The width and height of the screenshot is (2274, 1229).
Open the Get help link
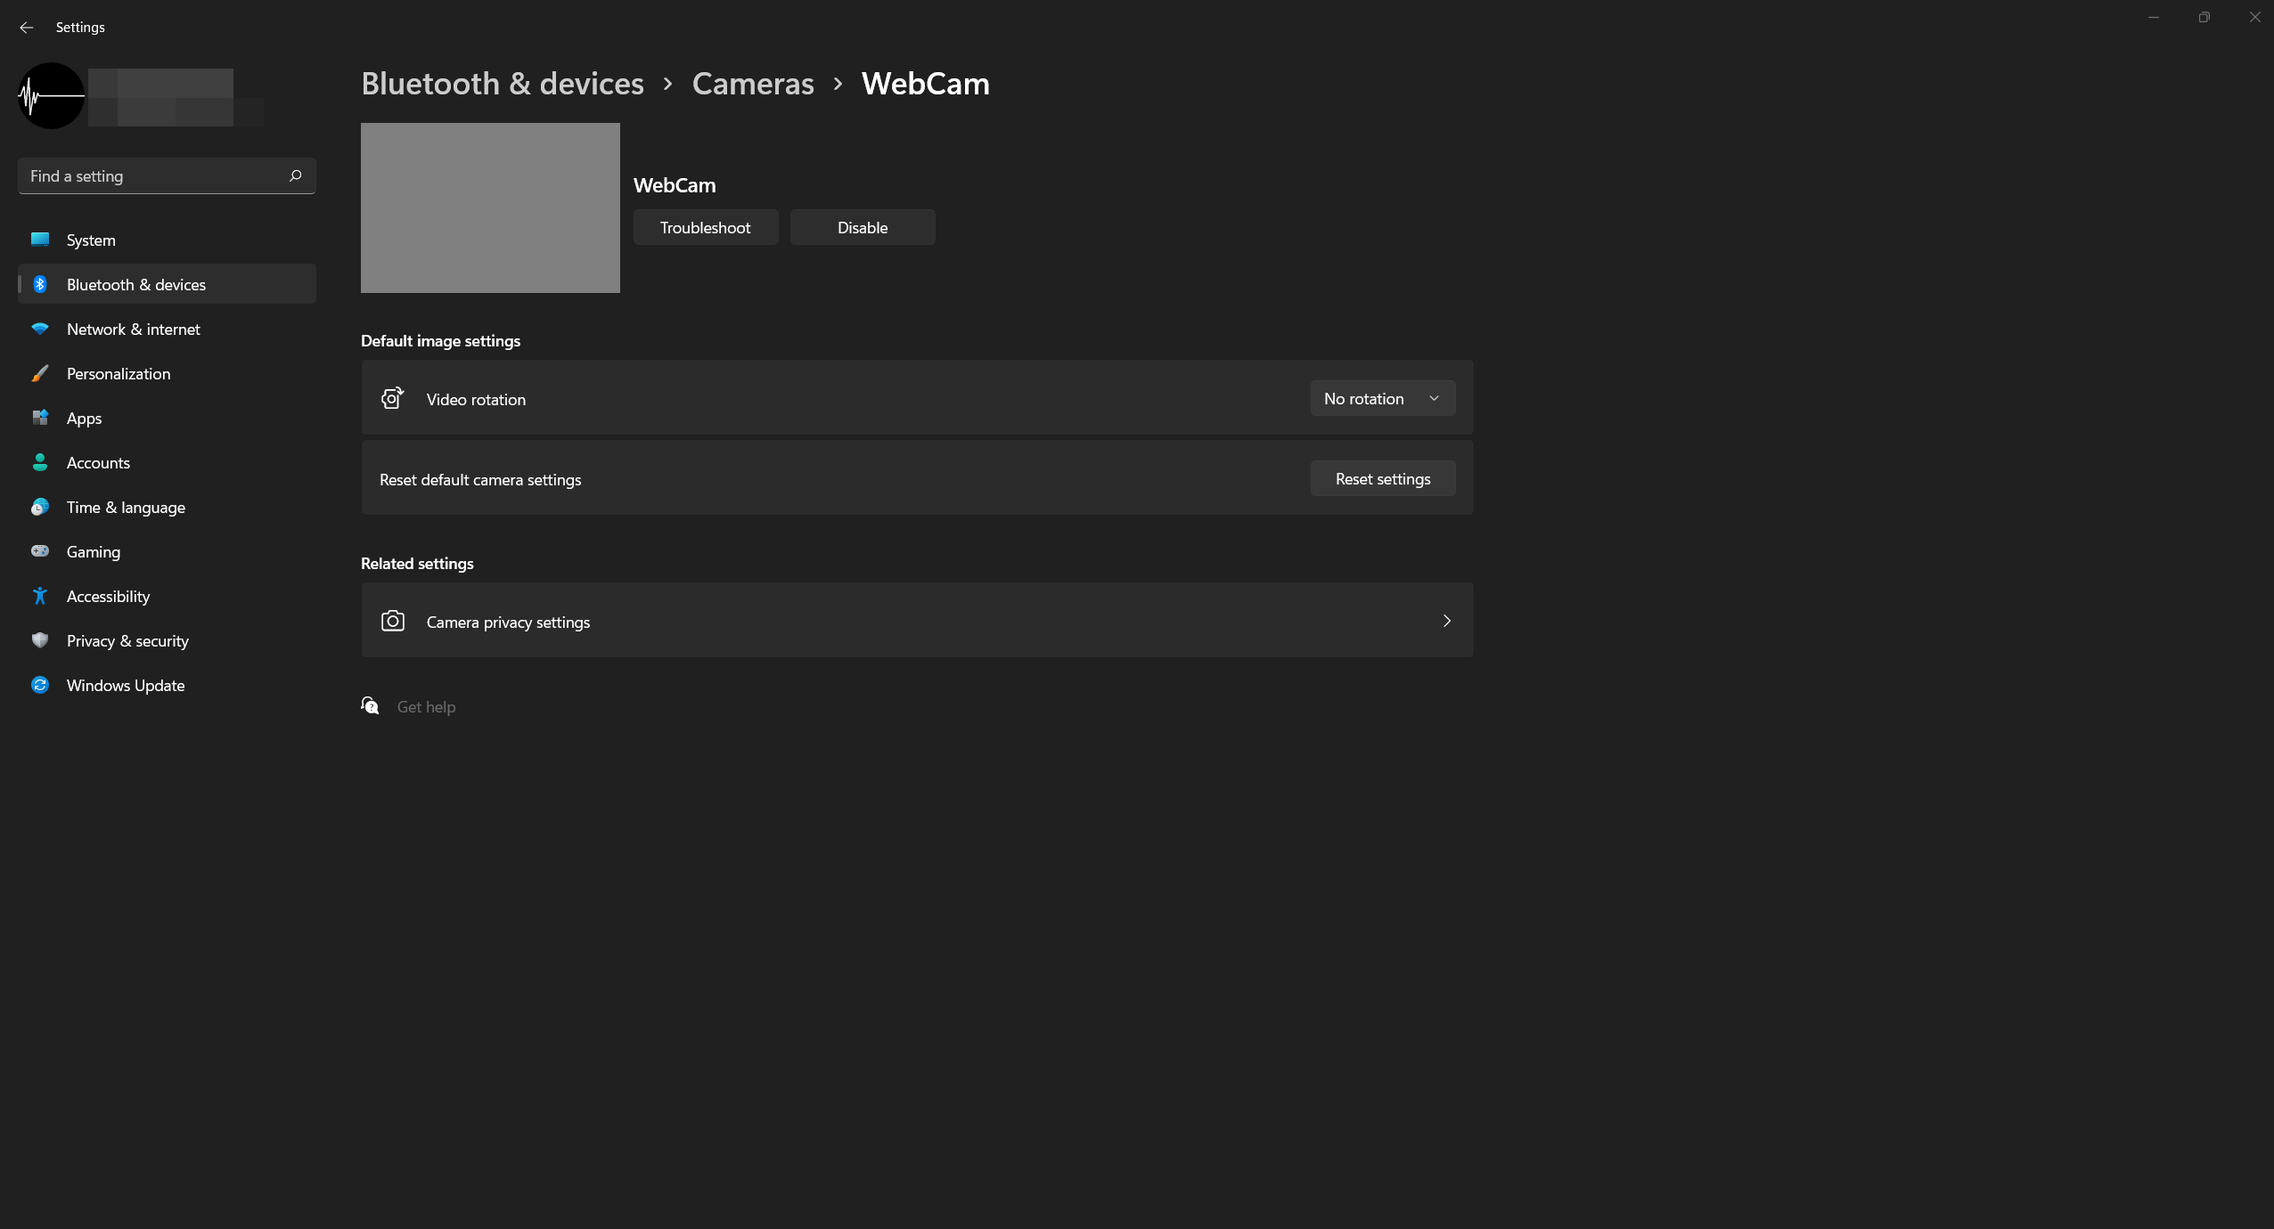point(426,706)
